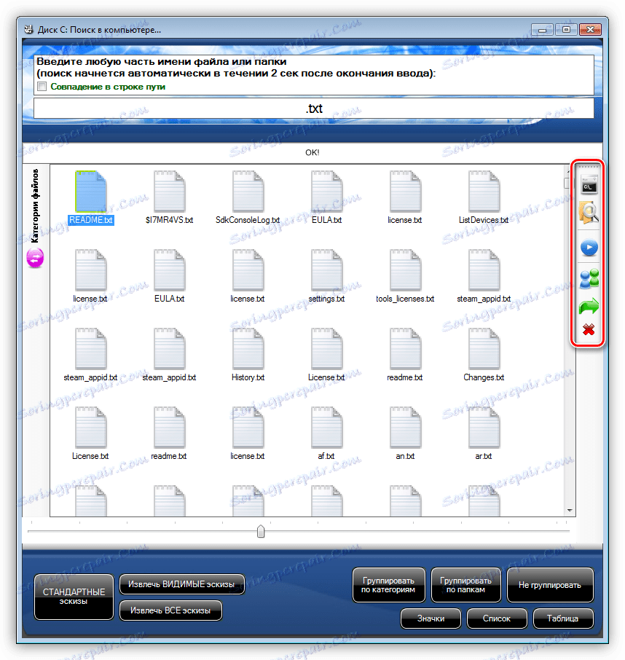
Task: Click the 'СТАНДАРТНЫЕ эскизы' button
Action: (74, 597)
